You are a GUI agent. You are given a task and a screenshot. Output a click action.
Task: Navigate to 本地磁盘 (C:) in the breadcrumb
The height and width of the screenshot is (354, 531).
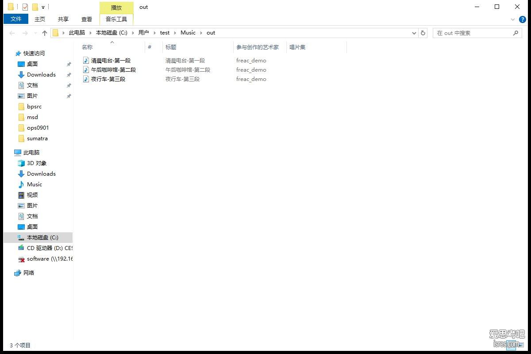pos(112,33)
